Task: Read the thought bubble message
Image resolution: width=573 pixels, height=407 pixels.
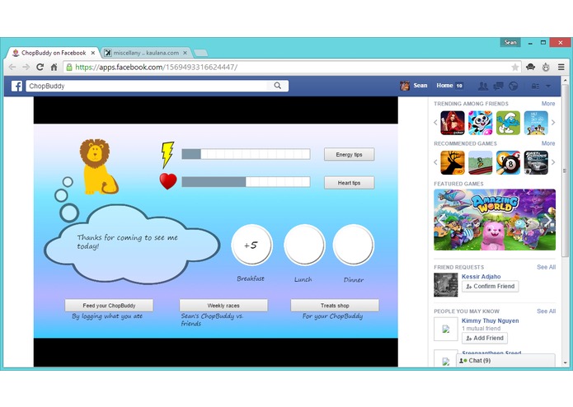Action: point(127,241)
